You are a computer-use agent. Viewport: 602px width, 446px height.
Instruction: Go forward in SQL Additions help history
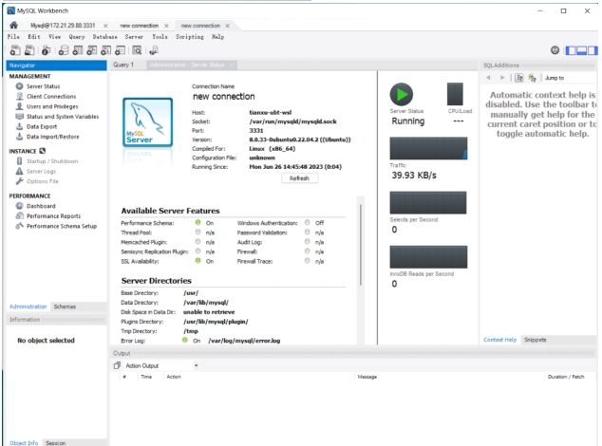502,78
